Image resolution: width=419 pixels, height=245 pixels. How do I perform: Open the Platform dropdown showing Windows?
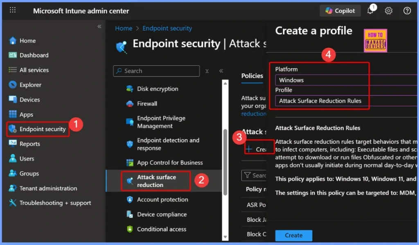(x=344, y=80)
